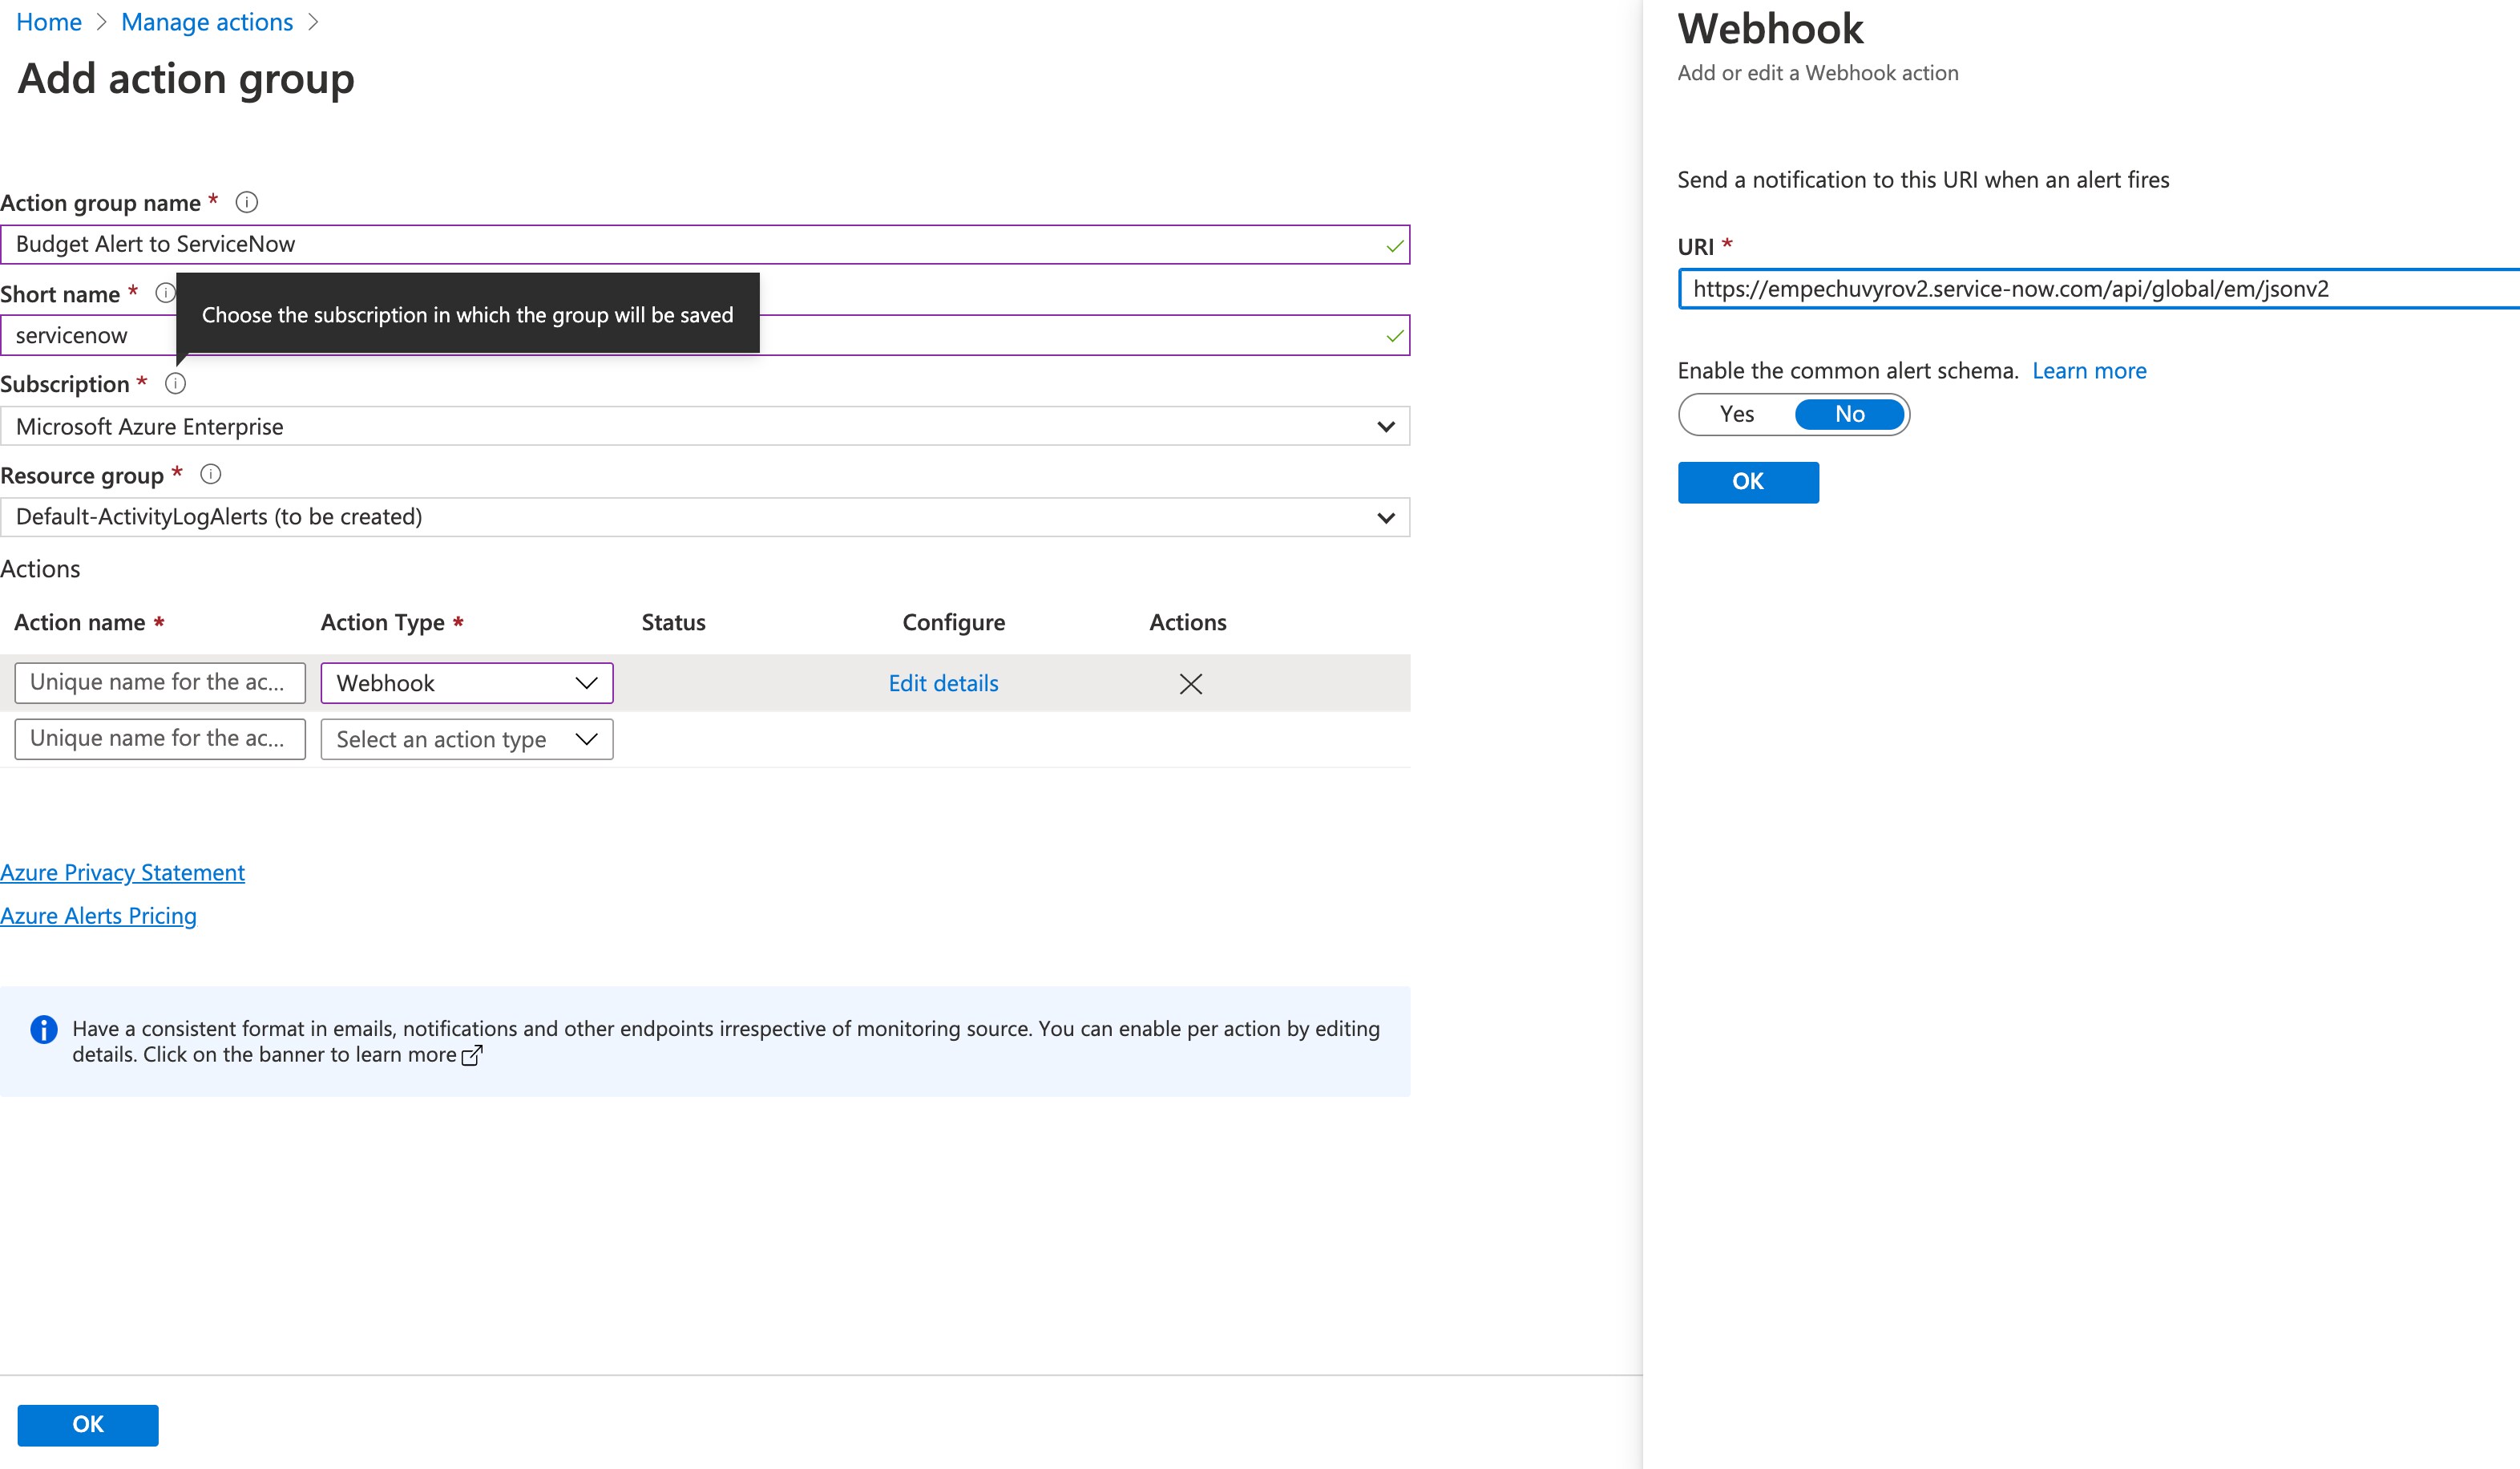This screenshot has width=2520, height=1469.
Task: Open the Webhook action type dropdown
Action: [x=466, y=683]
